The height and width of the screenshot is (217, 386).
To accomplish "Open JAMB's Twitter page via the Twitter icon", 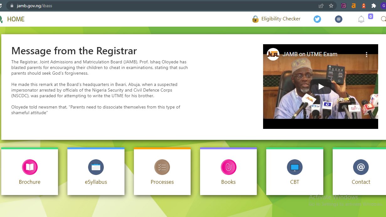I will (317, 19).
